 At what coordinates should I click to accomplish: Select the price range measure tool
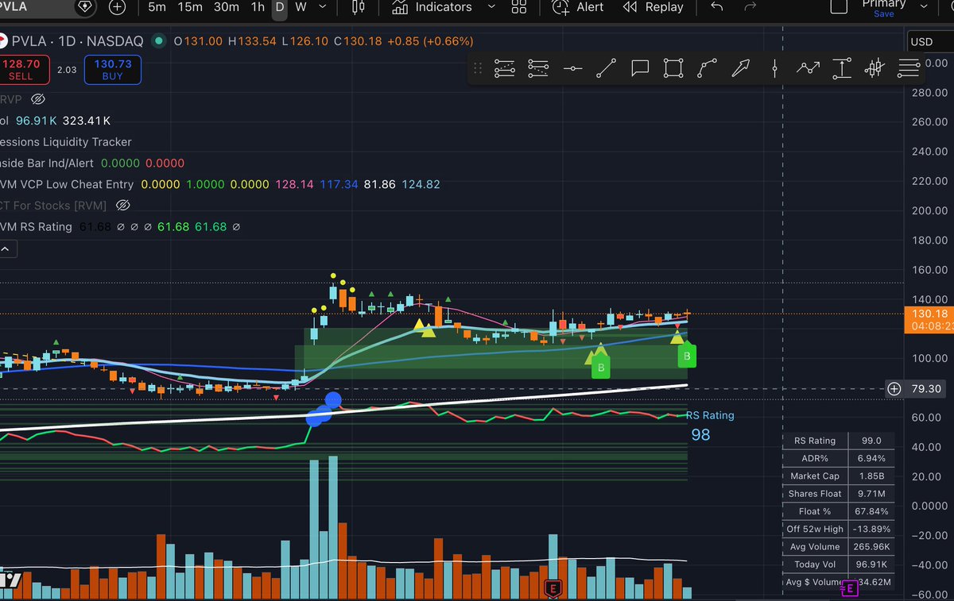click(841, 69)
